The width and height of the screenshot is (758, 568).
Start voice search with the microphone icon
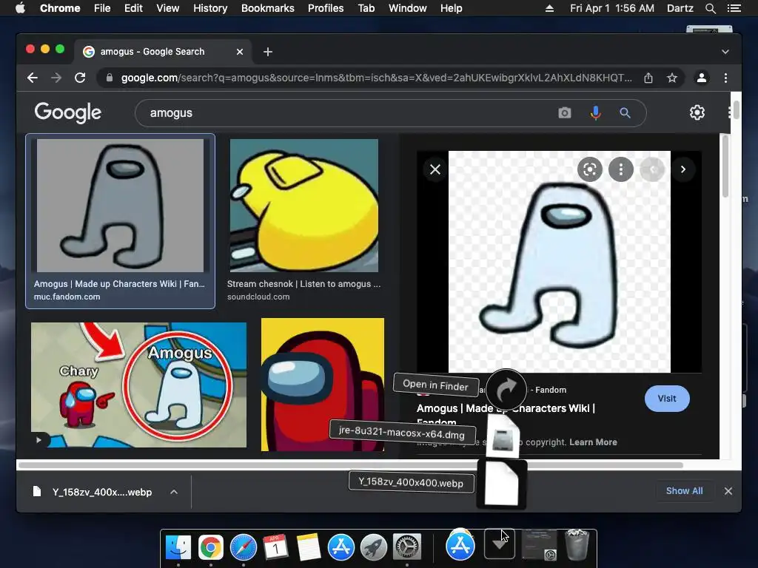[596, 113]
